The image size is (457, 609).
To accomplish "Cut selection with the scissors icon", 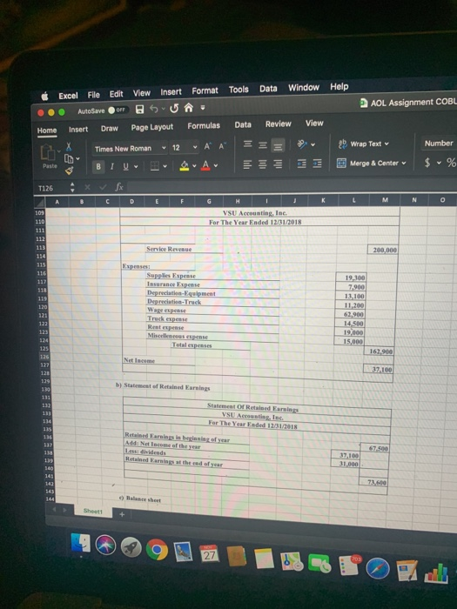I will (69, 146).
